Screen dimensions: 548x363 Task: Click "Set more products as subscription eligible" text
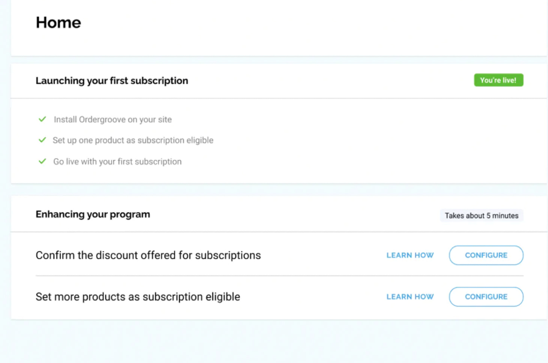click(138, 297)
